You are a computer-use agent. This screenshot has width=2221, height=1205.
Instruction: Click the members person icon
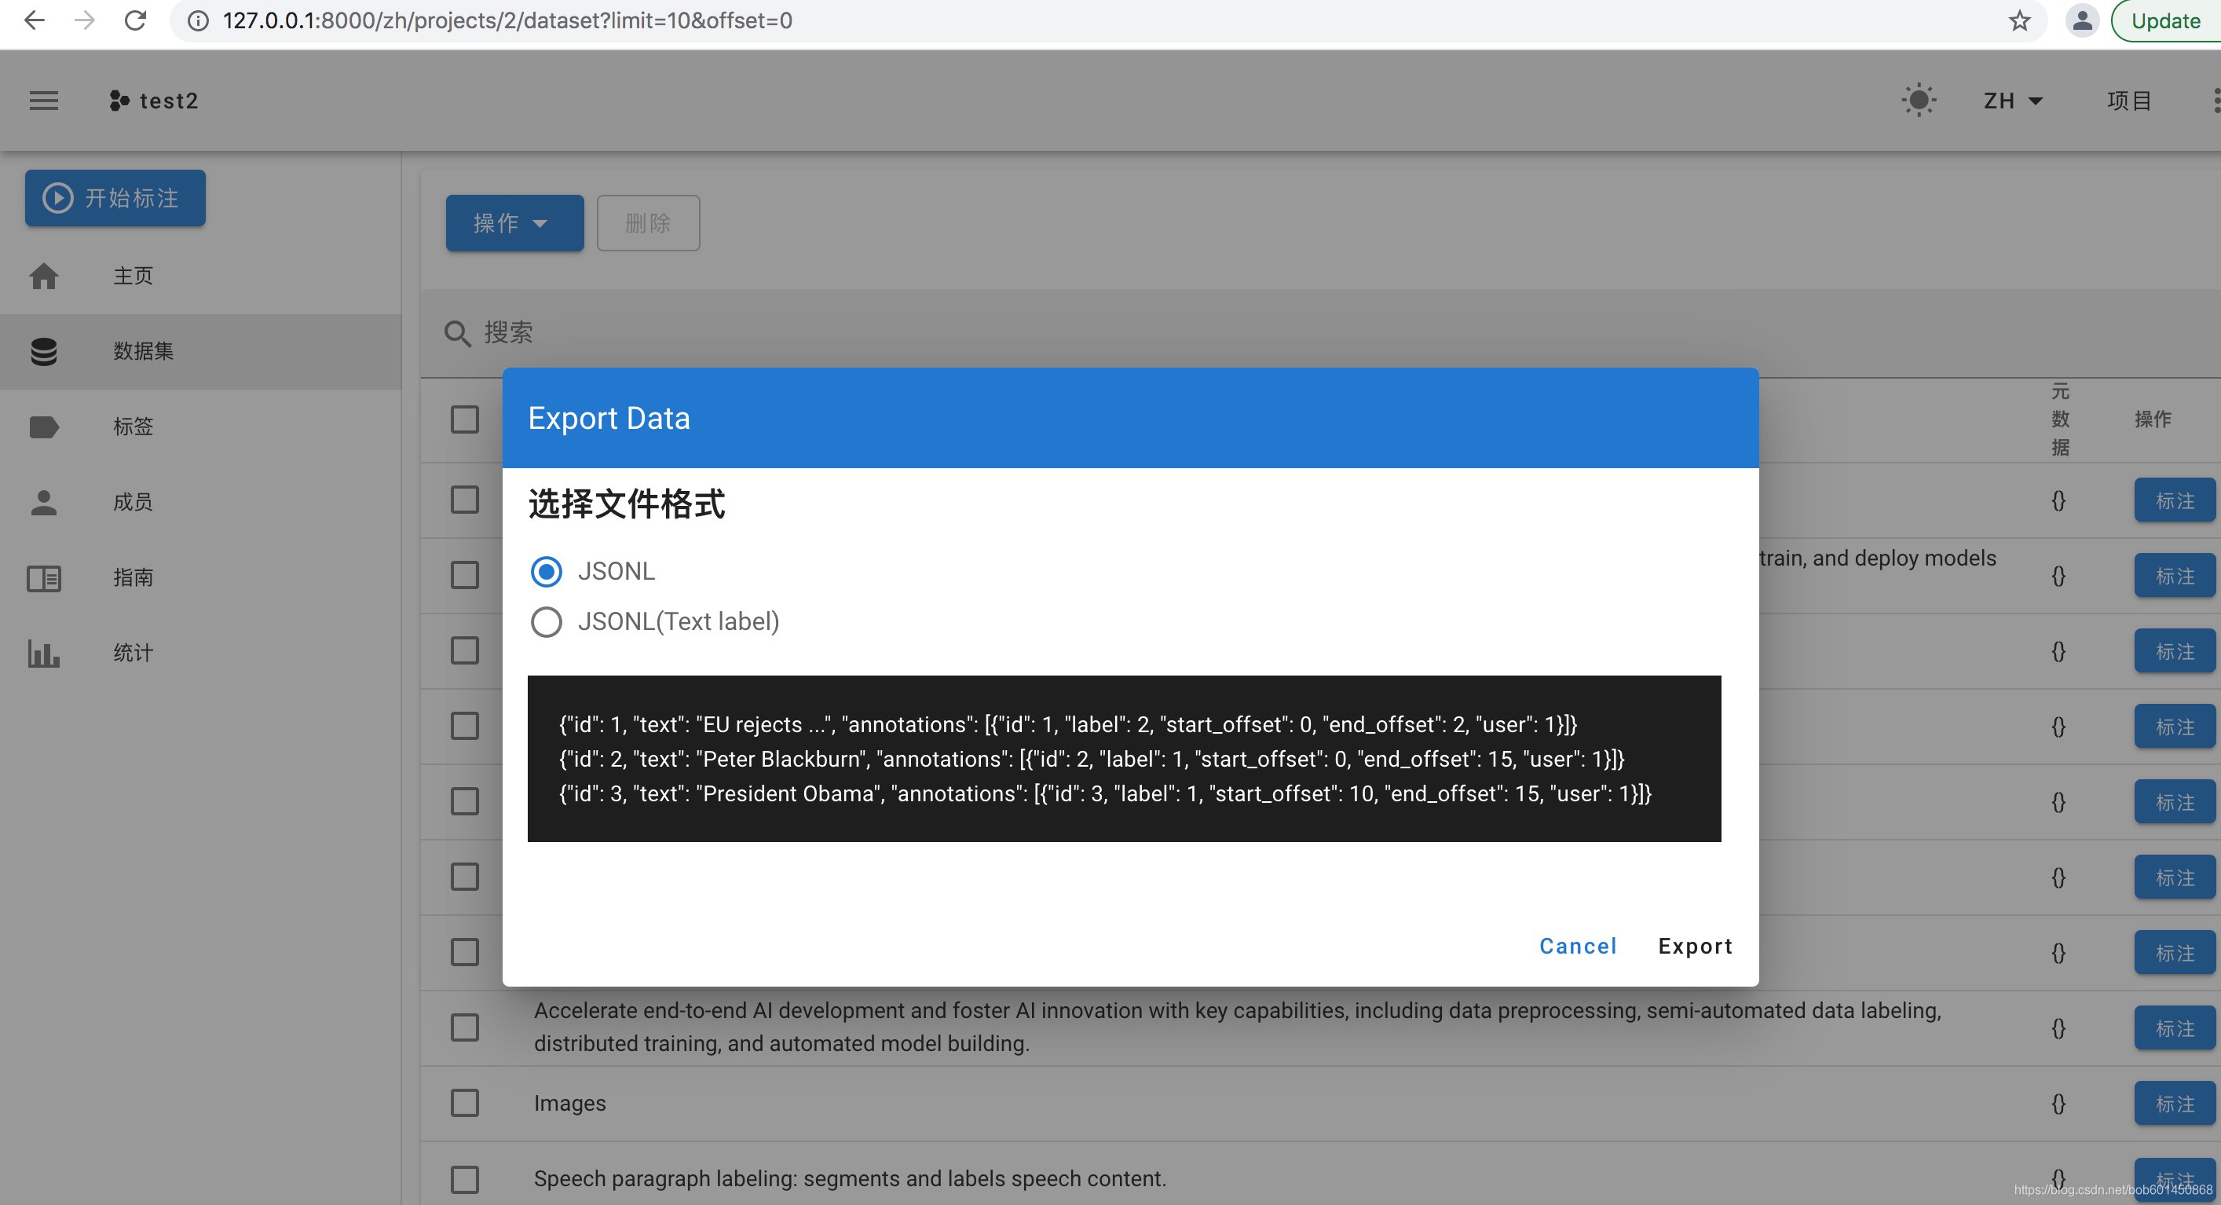click(x=44, y=502)
